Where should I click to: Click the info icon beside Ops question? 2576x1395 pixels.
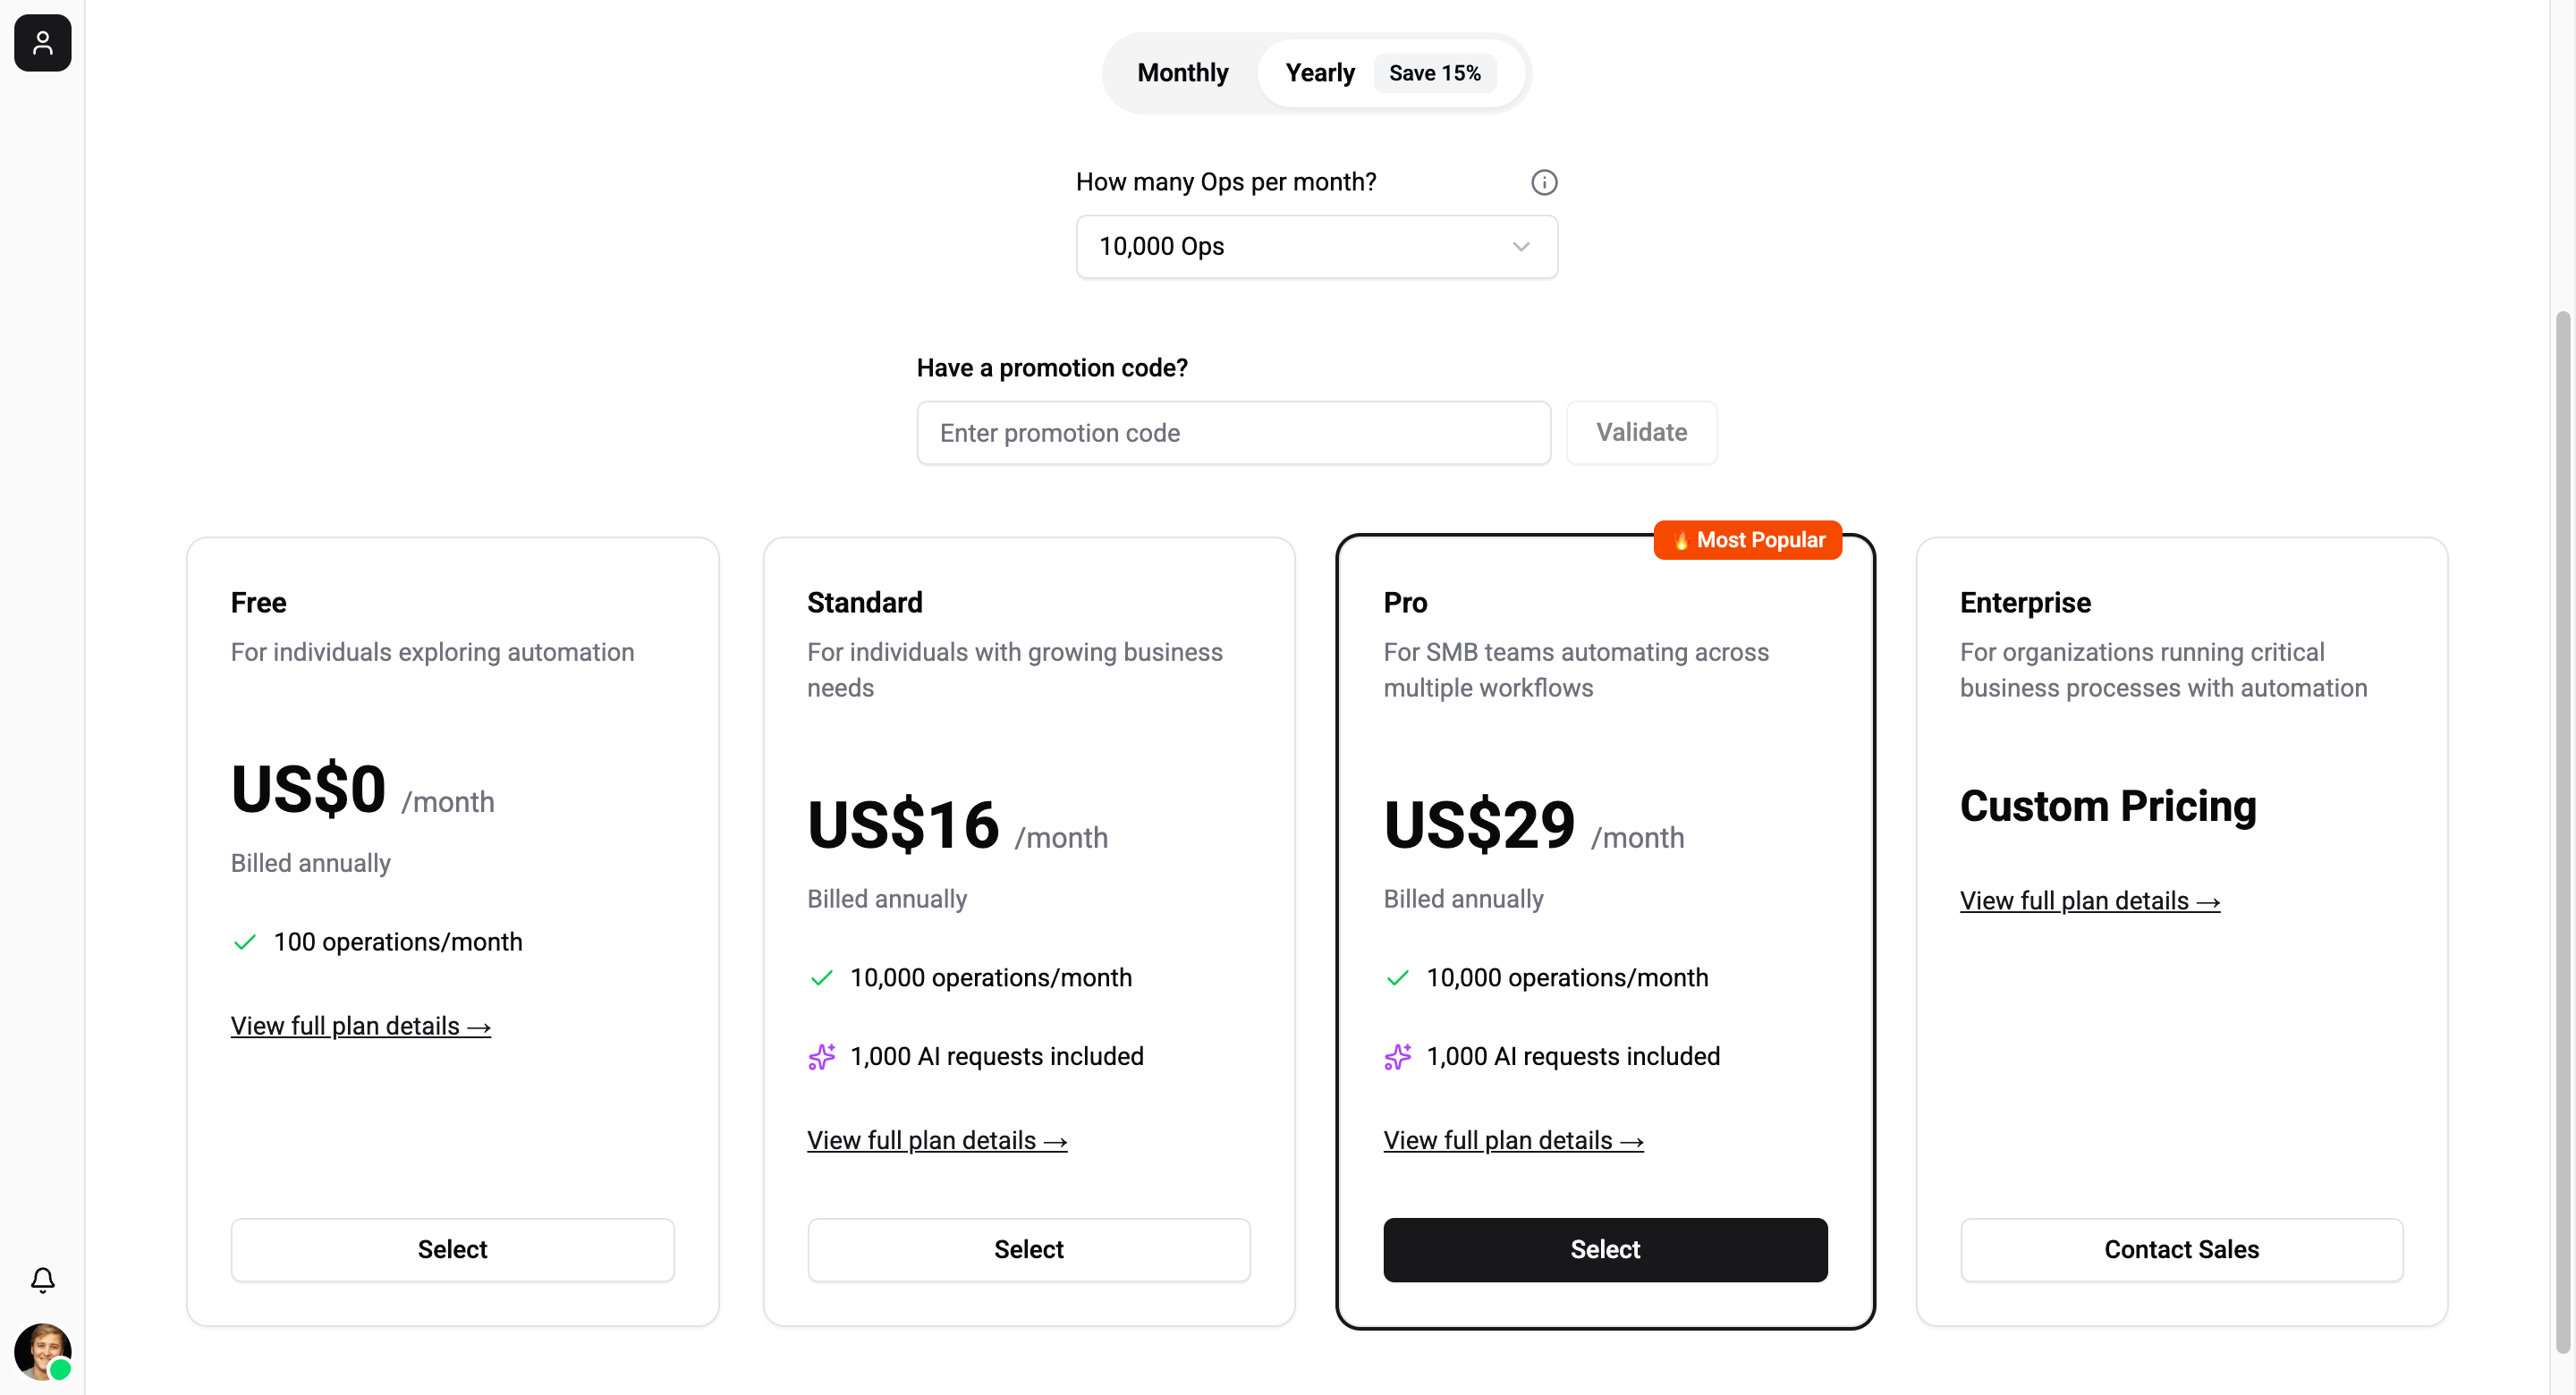pyautogui.click(x=1544, y=182)
